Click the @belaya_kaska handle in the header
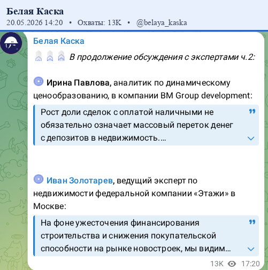268x270 pixels. pyautogui.click(x=162, y=23)
